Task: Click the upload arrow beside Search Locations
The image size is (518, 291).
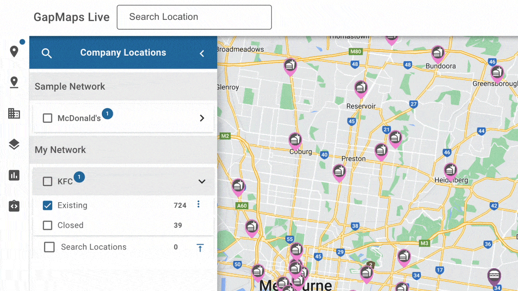Action: point(200,247)
